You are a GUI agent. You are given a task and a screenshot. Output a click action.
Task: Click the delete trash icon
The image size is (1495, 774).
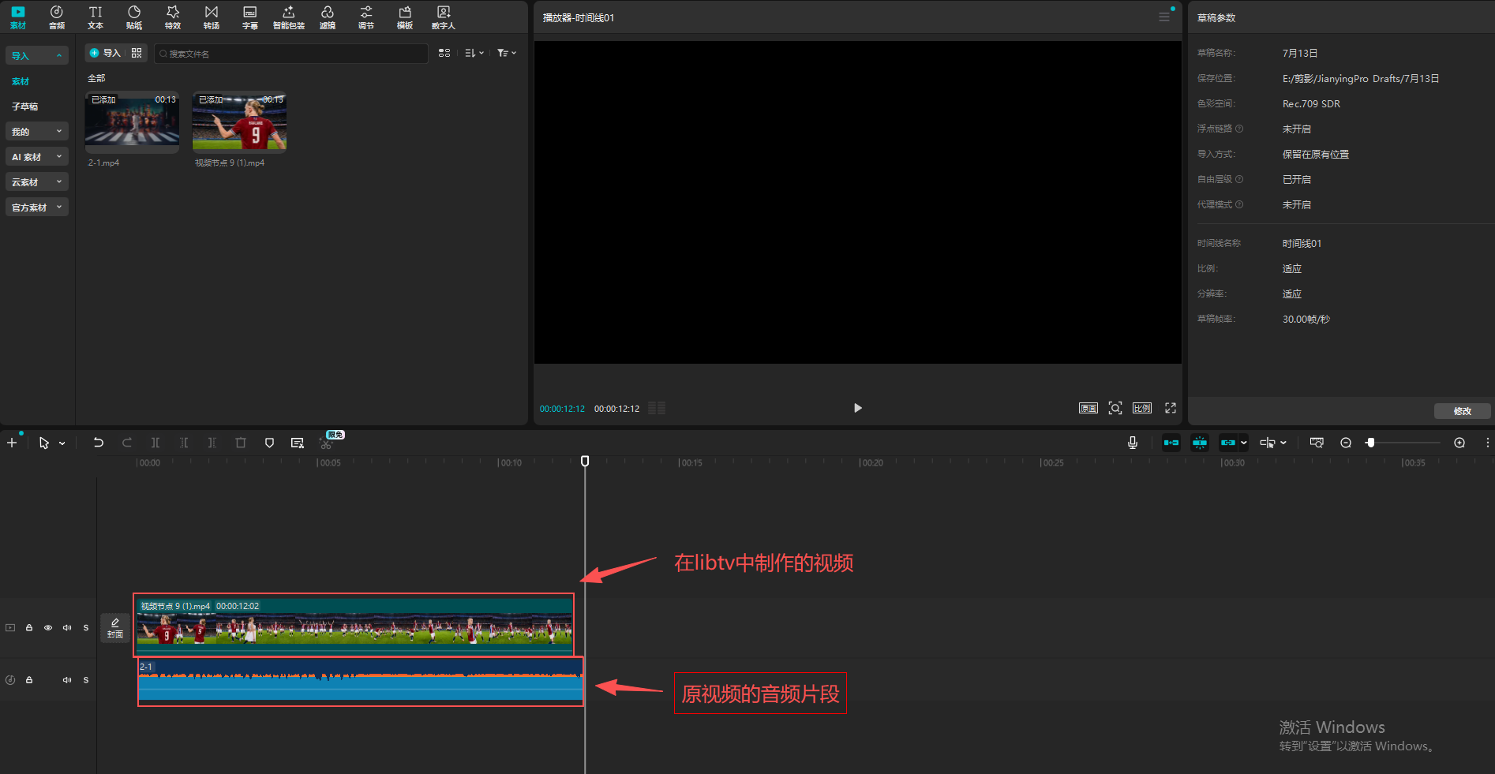click(241, 443)
